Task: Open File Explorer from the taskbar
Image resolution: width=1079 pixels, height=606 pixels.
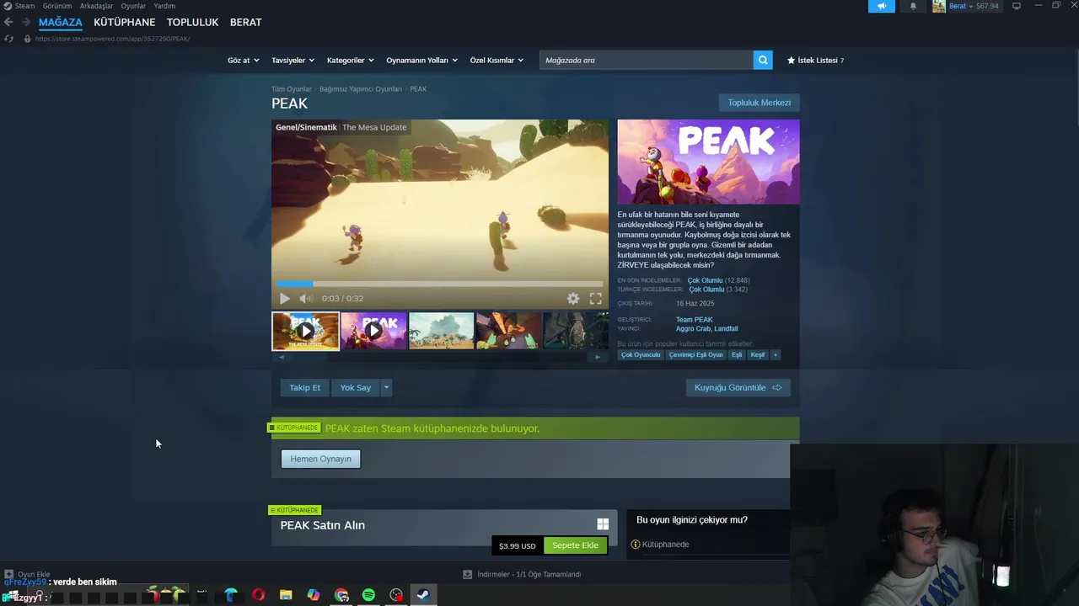Action: tap(286, 595)
